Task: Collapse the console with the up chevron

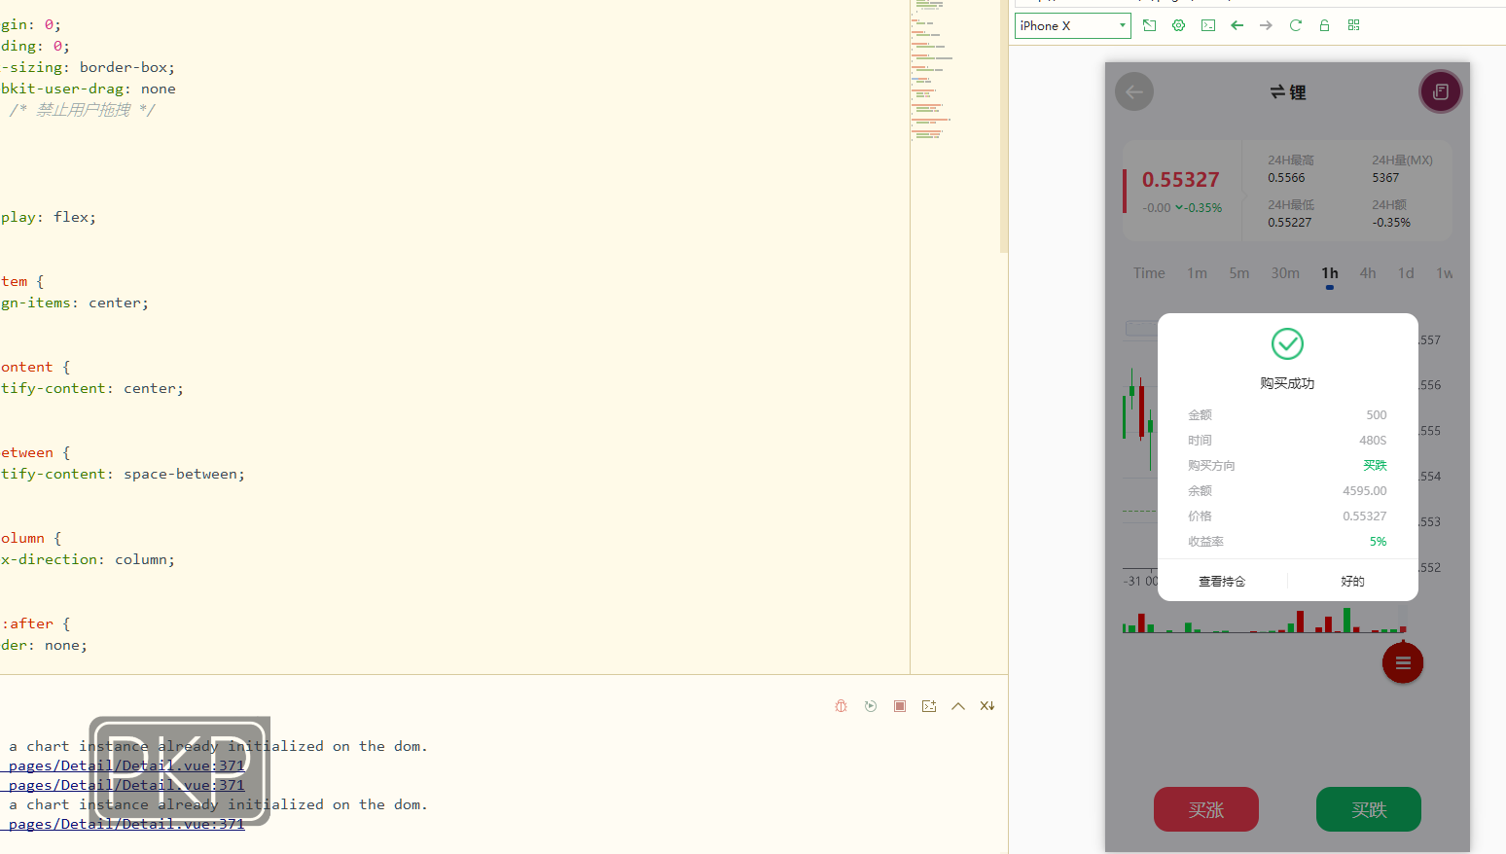Action: pyautogui.click(x=958, y=706)
